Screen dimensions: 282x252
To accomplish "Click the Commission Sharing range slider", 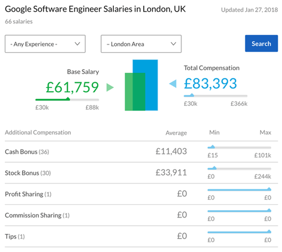I will [x=239, y=211].
